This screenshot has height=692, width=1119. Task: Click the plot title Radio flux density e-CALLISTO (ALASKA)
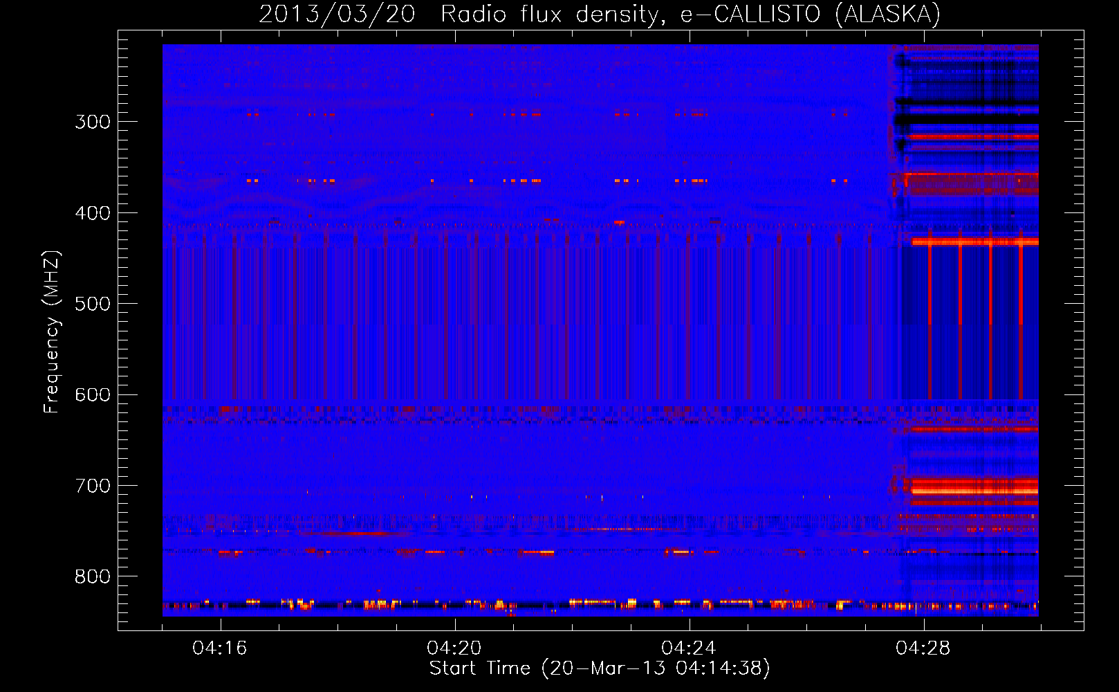[x=600, y=14]
